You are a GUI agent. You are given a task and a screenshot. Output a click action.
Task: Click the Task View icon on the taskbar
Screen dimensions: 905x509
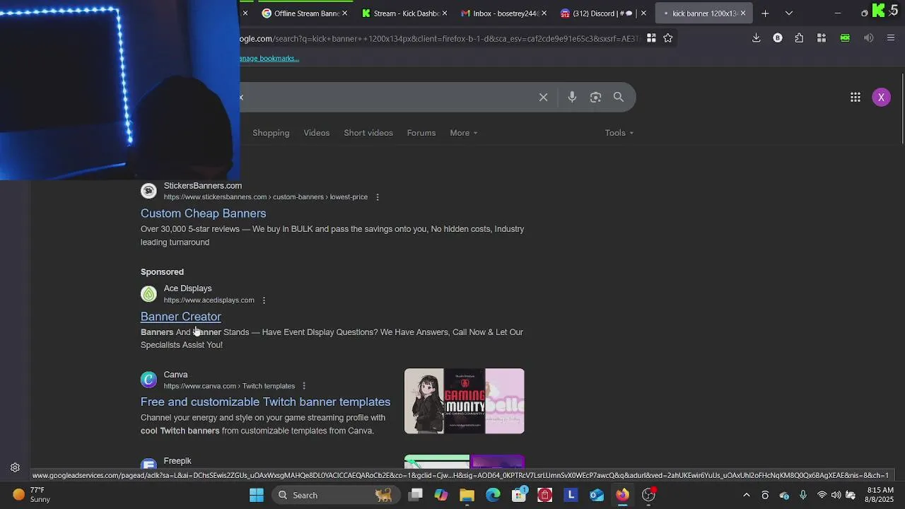[416, 495]
